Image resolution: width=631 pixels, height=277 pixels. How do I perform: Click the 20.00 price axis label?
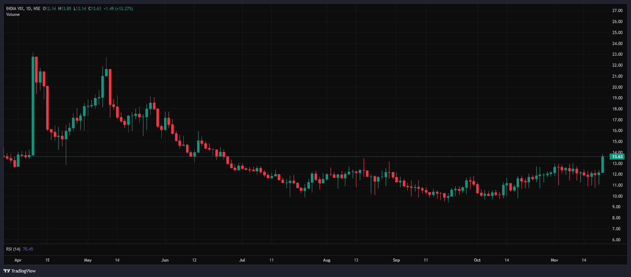(x=617, y=87)
